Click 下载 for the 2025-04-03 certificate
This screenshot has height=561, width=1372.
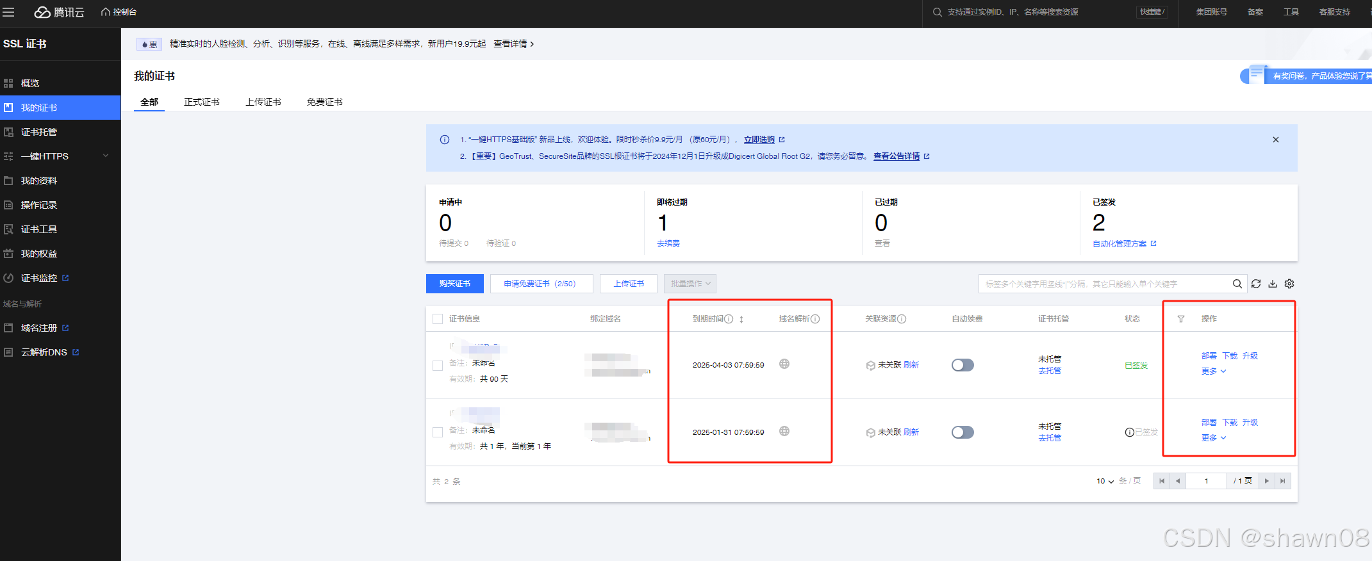pyautogui.click(x=1230, y=356)
